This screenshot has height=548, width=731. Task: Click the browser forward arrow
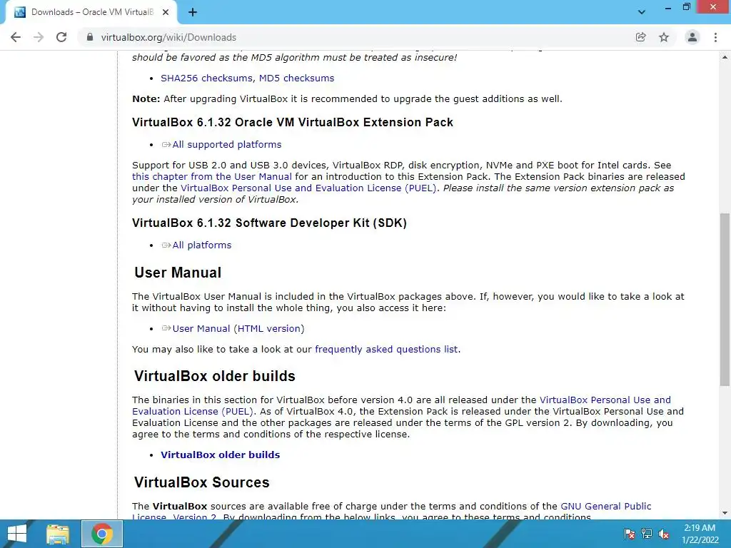[x=39, y=37]
